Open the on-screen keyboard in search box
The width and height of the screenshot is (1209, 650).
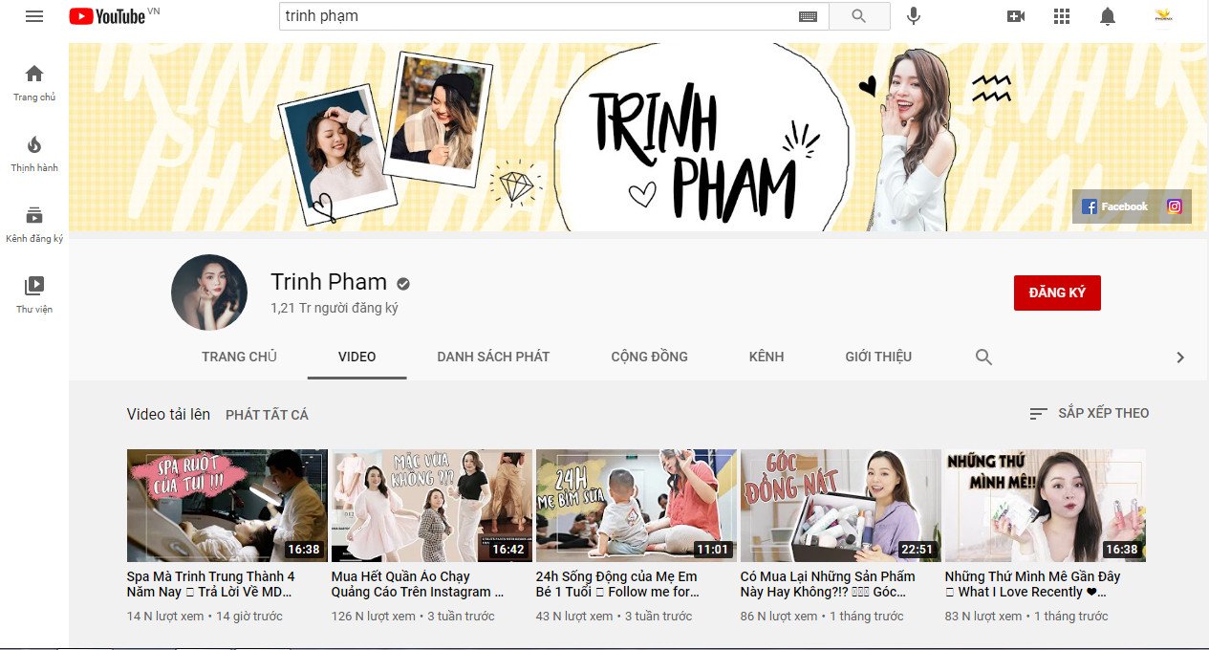(808, 16)
